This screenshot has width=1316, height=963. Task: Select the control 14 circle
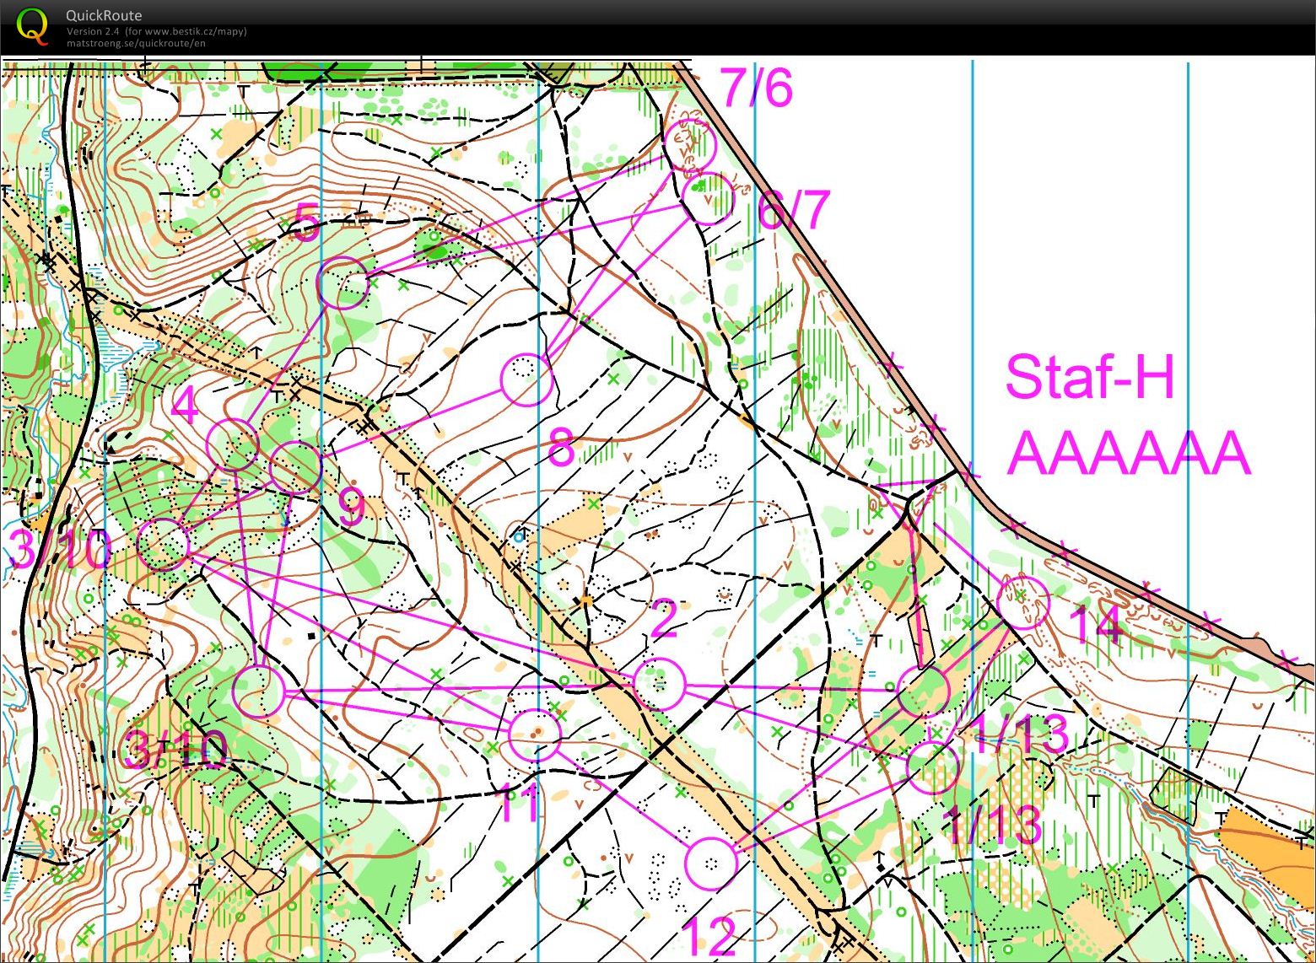tap(1022, 603)
